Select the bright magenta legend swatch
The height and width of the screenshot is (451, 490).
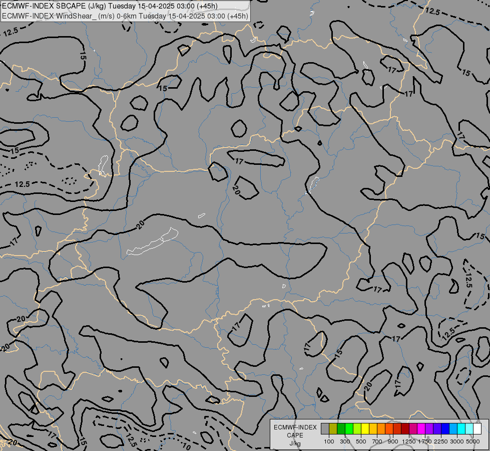(421, 428)
